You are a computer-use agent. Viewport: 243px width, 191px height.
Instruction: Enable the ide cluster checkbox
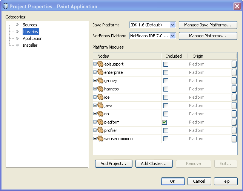pos(166,97)
